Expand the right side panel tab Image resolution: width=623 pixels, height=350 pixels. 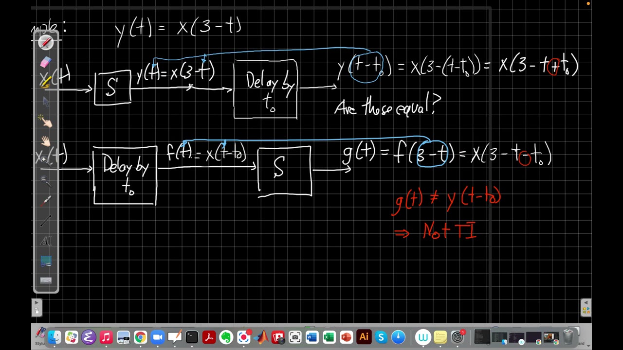(586, 307)
